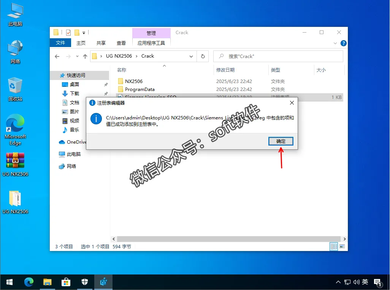Open recent locations dropdown arrow
Image resolution: width=390 pixels, height=290 pixels.
77,56
